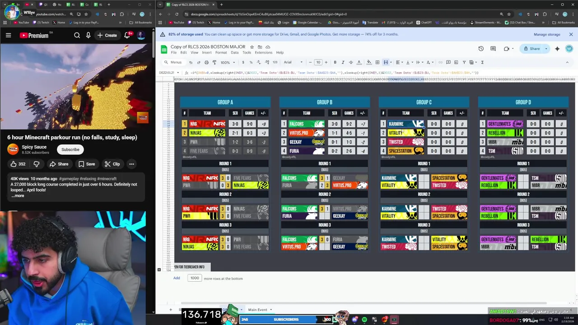Click the Share button
Image resolution: width=578 pixels, height=325 pixels.
[x=531, y=49]
